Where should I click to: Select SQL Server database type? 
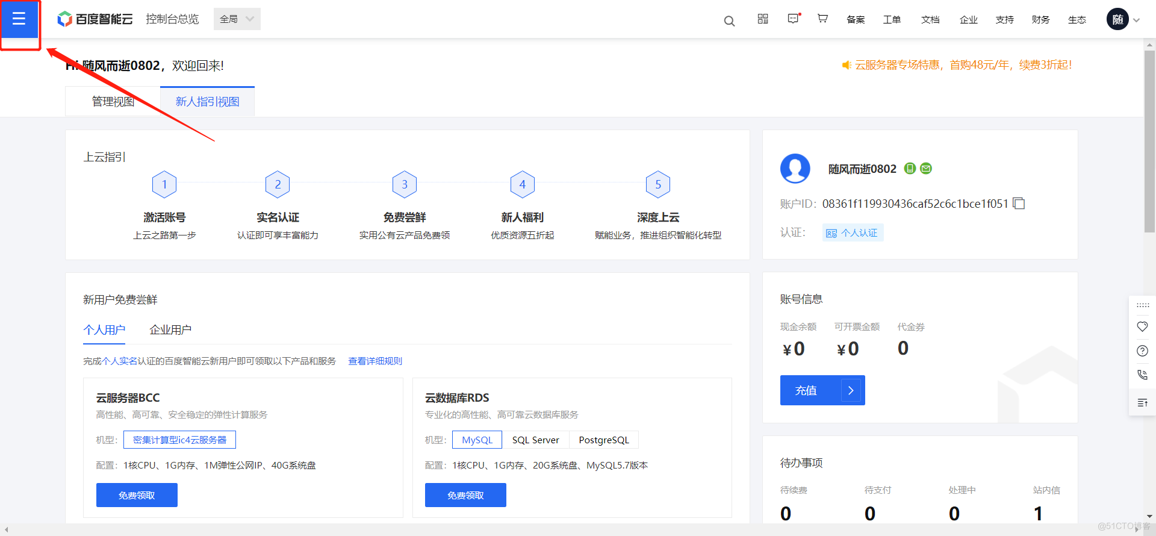coord(536,440)
